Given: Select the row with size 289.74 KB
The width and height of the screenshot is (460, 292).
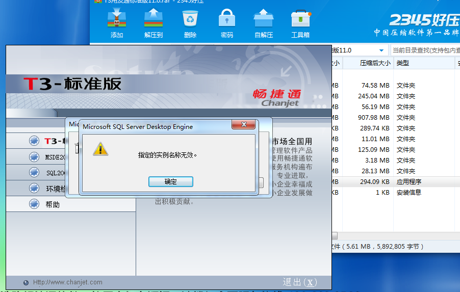Looking at the screenshot, I should click(396, 128).
